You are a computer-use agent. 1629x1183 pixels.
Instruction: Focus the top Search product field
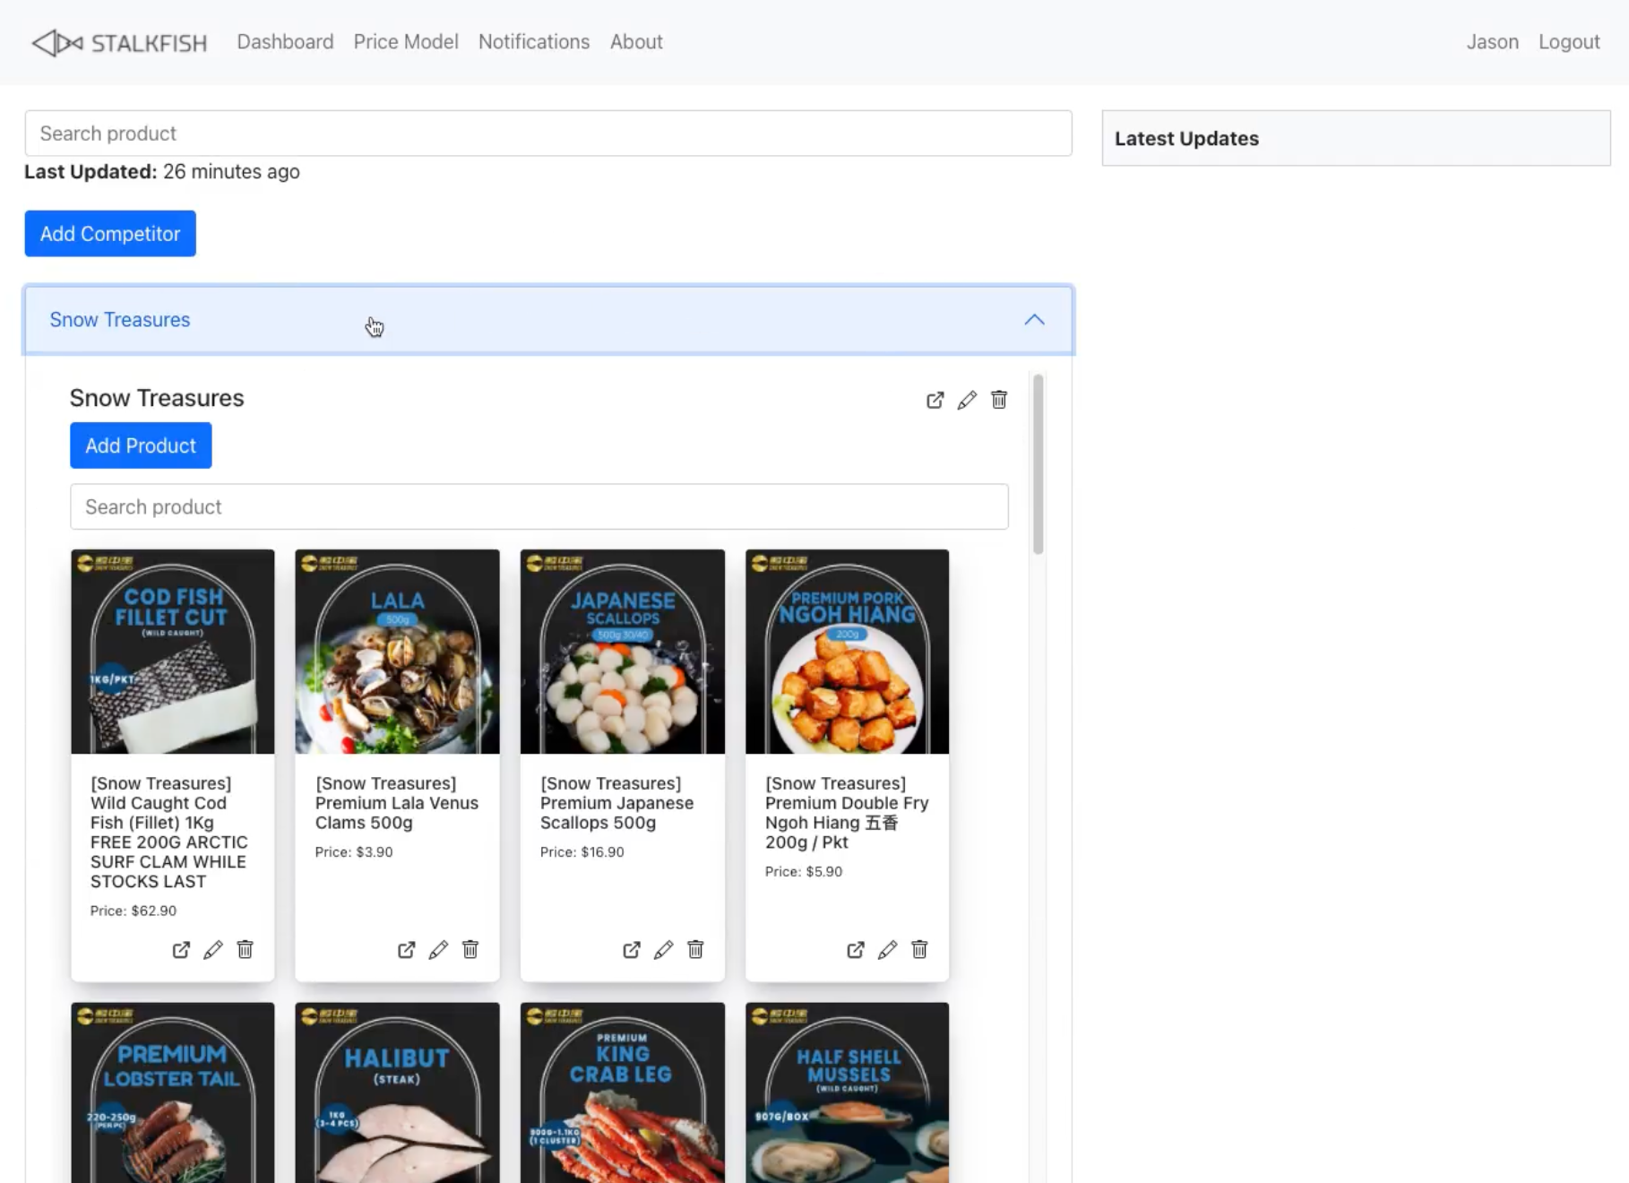pos(548,134)
